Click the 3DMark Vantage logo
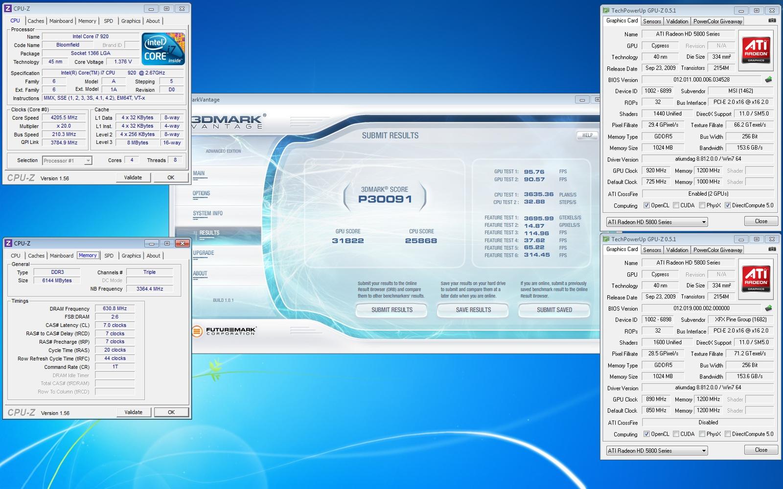783x489 pixels. click(x=229, y=121)
